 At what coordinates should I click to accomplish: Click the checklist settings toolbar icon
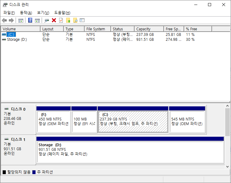tap(82, 20)
